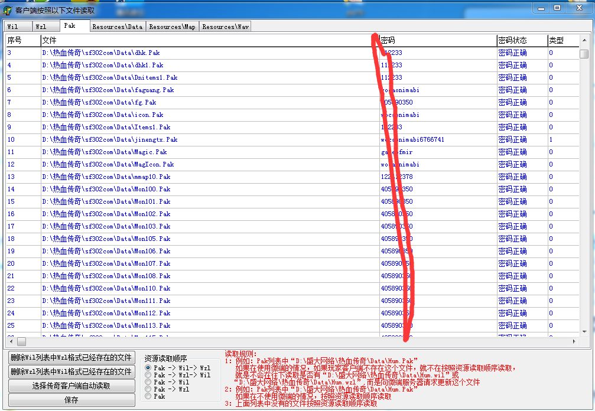Open the Wzl tab
595x411 pixels.
click(41, 27)
